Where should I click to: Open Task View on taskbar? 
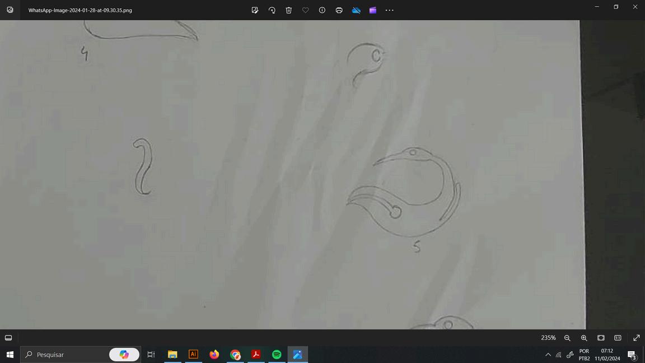coord(151,355)
